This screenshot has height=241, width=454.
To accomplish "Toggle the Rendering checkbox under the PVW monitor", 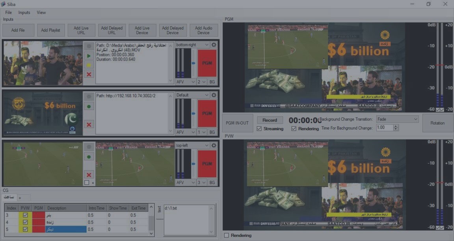I will 226,235.
